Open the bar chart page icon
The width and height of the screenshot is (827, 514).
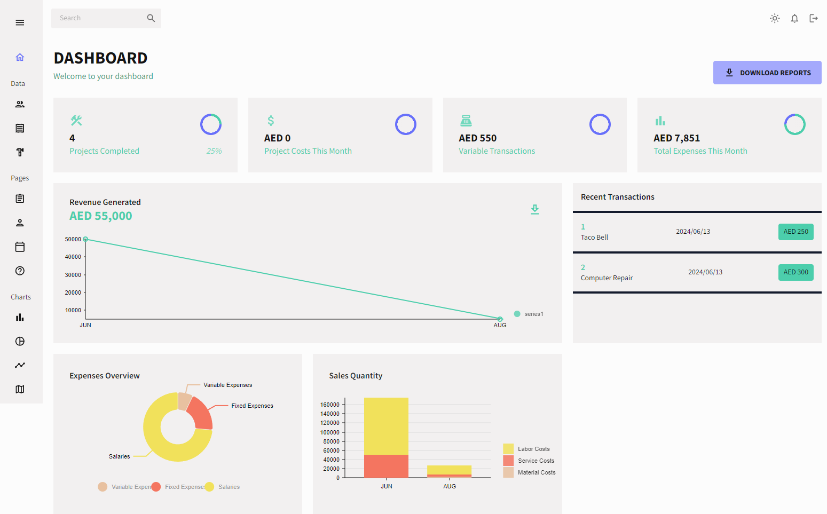20,317
